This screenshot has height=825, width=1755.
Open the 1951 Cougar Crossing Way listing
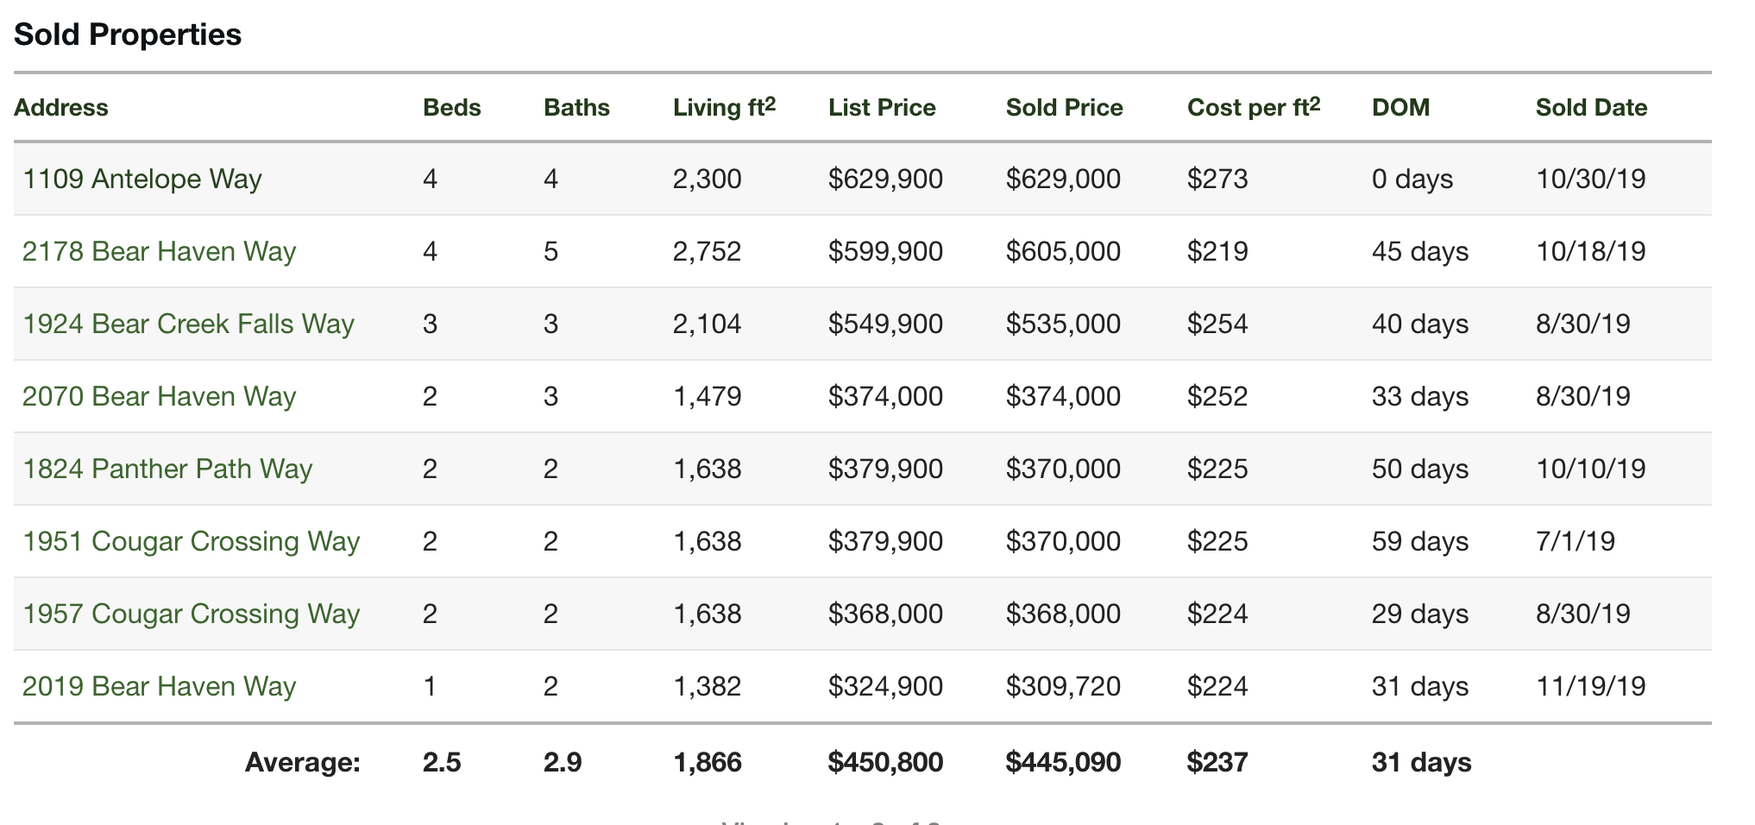click(191, 541)
